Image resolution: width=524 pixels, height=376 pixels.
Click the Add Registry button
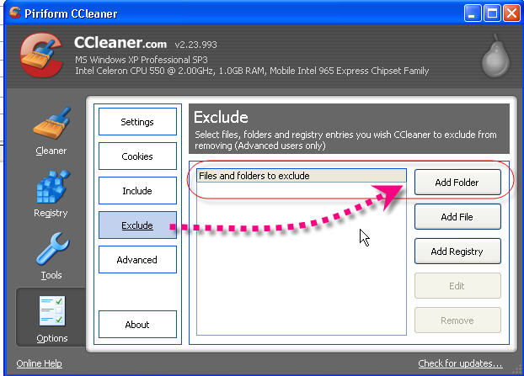pos(457,252)
